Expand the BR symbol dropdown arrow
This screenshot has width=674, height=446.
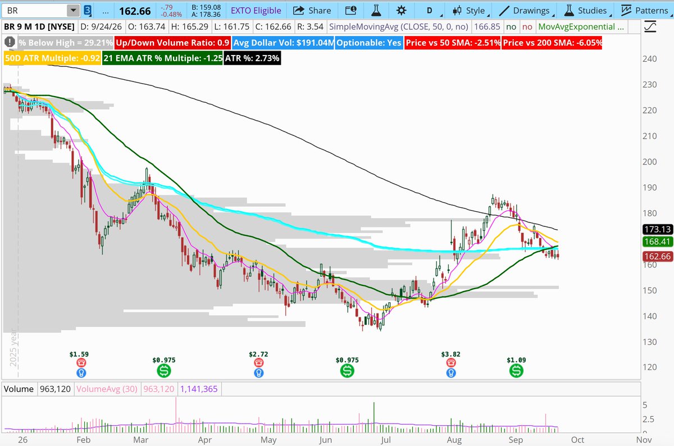[74, 10]
